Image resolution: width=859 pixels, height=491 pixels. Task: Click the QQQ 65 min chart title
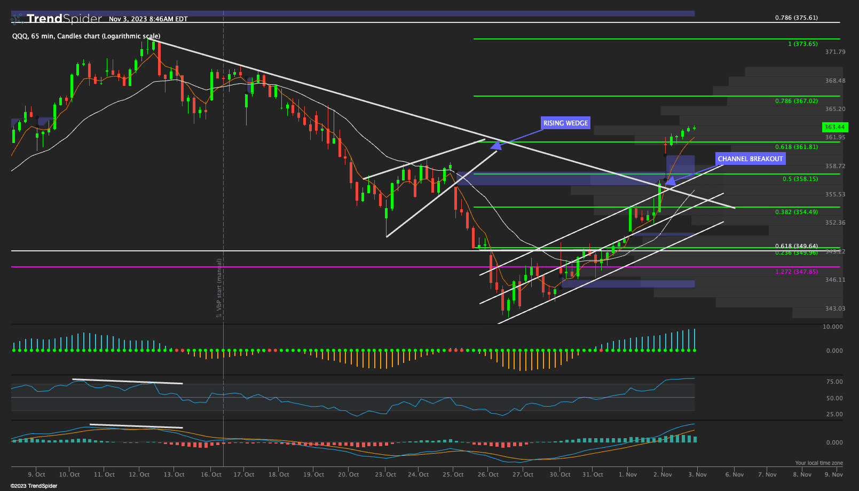click(x=86, y=36)
